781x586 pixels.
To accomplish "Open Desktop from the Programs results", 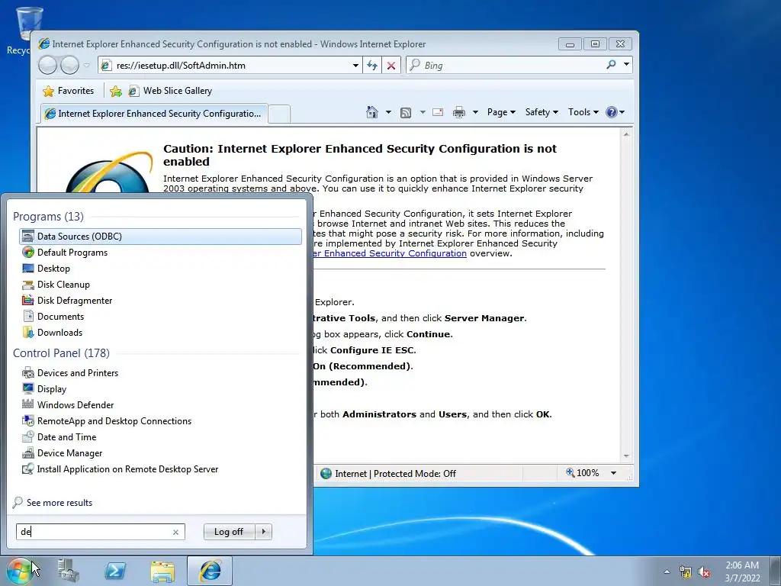I will 160,268.
